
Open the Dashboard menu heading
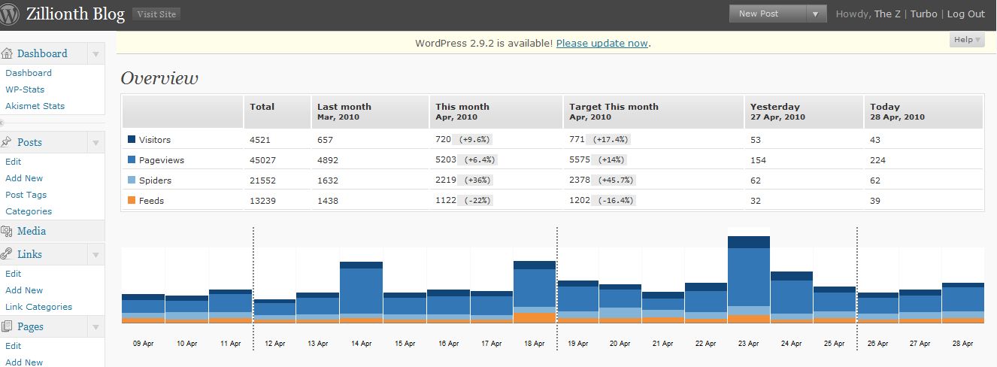coord(42,53)
